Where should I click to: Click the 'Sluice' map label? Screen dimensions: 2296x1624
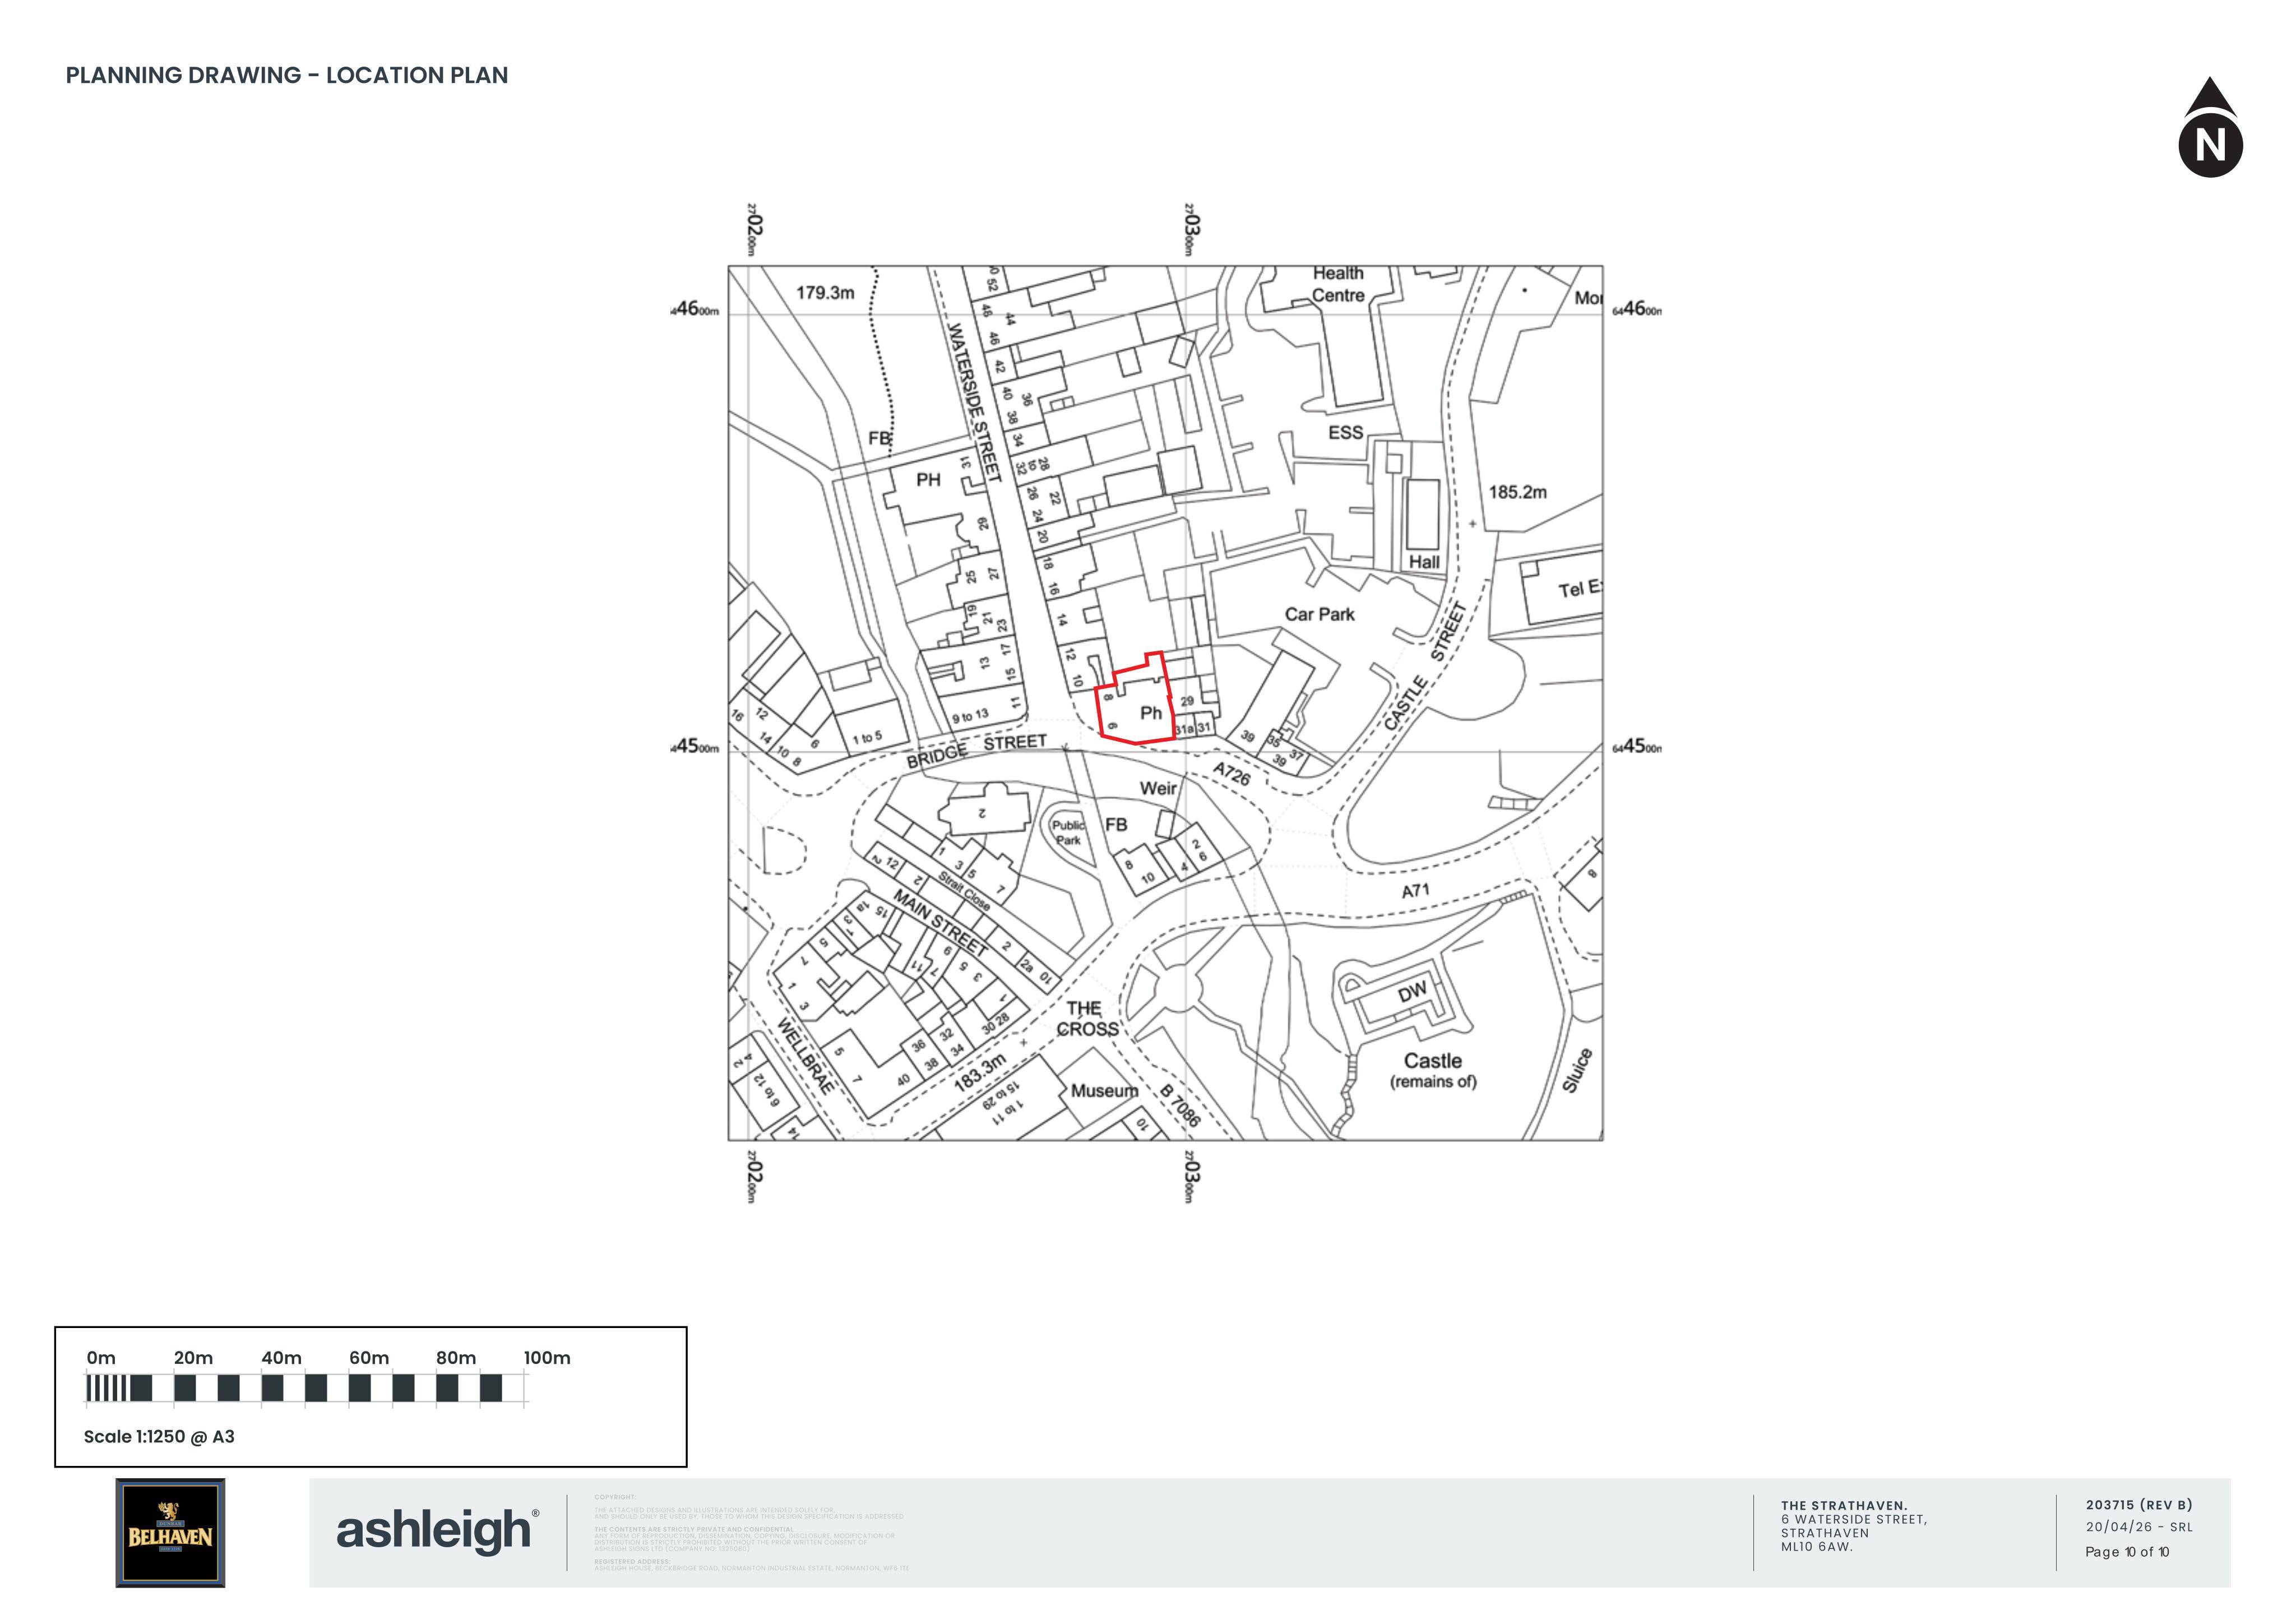1577,1070
